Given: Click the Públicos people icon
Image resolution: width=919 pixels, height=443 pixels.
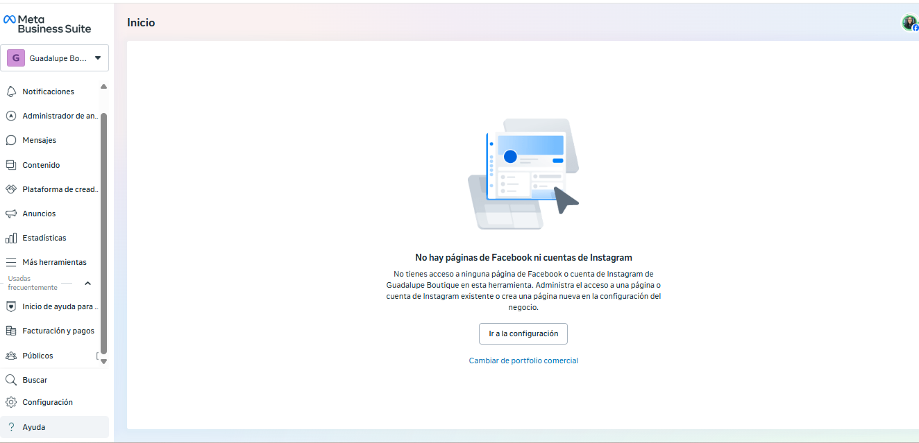Looking at the screenshot, I should coord(10,356).
